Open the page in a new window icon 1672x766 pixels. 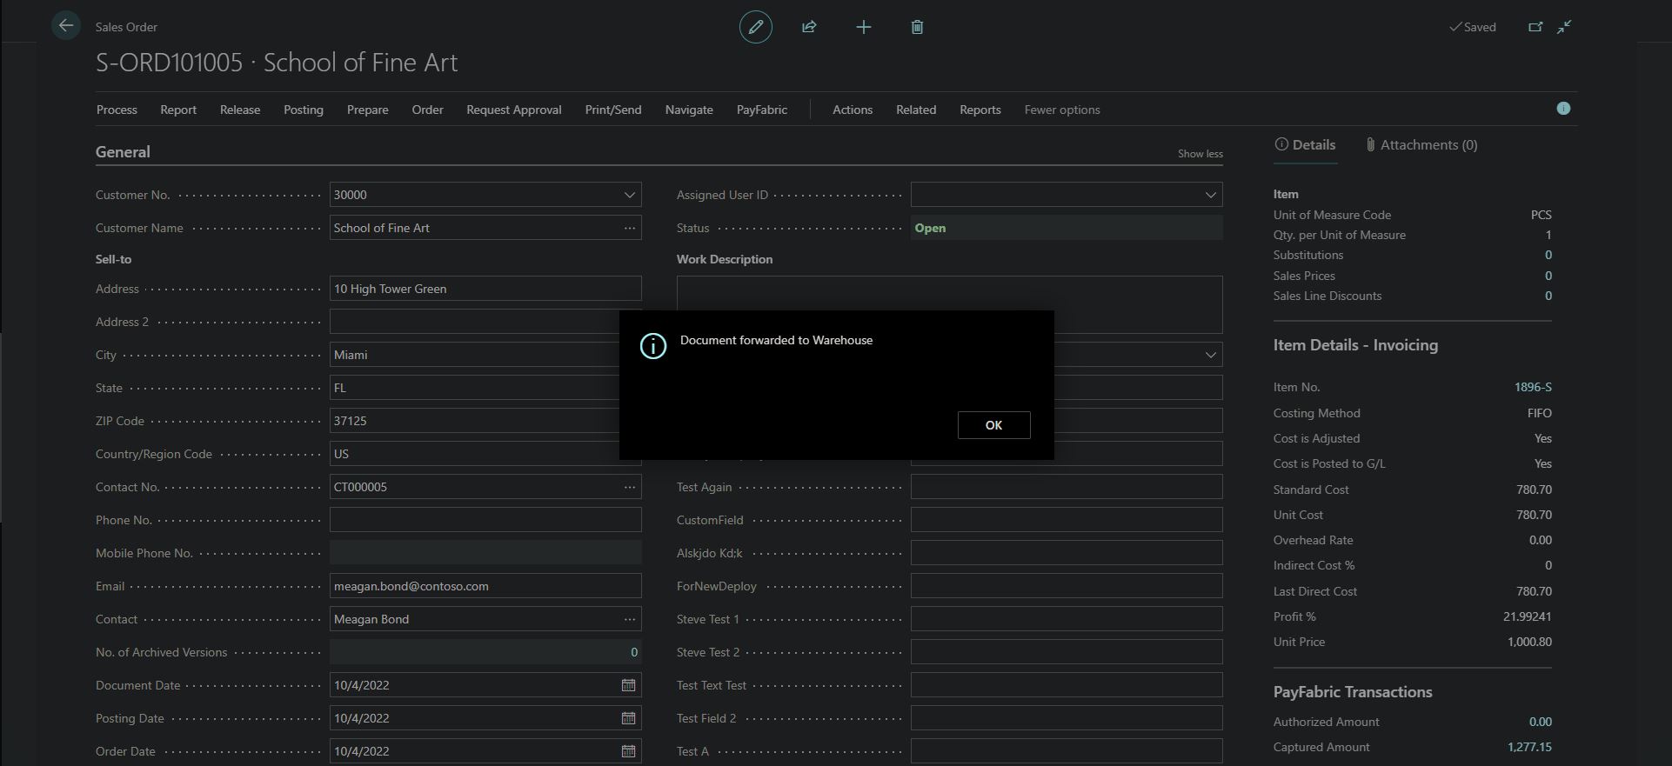[1535, 27]
